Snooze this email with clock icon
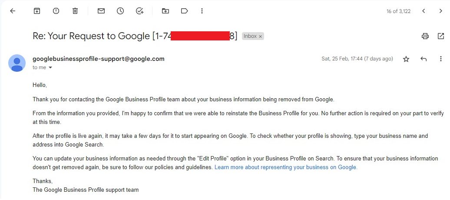450x200 pixels. pyautogui.click(x=120, y=11)
